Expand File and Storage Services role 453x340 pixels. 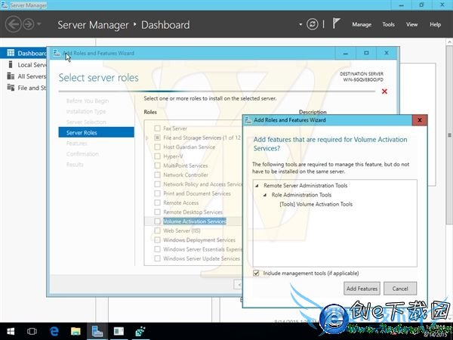(147, 138)
